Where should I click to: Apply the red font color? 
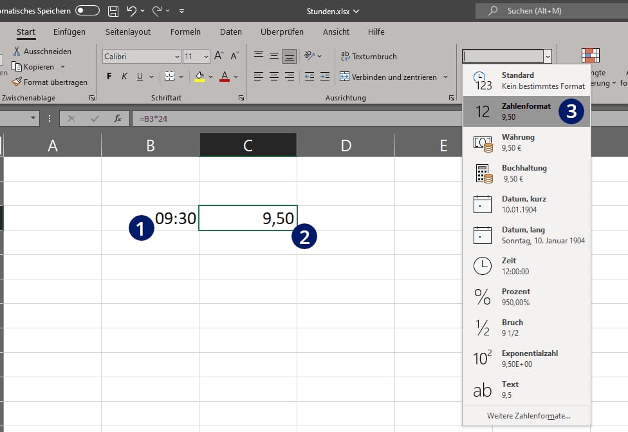(x=225, y=76)
